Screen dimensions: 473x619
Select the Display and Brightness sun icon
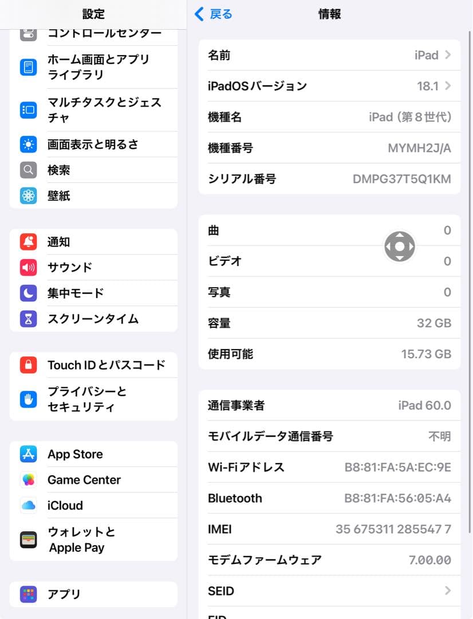29,144
